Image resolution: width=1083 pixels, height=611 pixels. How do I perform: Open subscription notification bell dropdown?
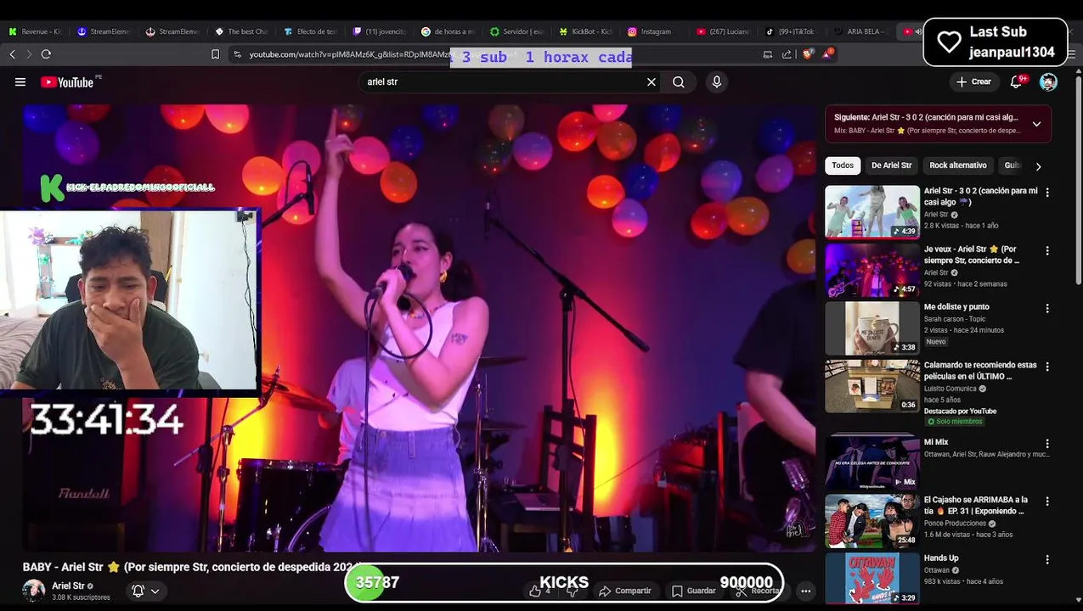(x=145, y=591)
